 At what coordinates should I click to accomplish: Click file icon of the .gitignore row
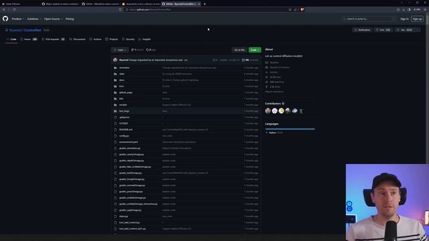pos(115,117)
